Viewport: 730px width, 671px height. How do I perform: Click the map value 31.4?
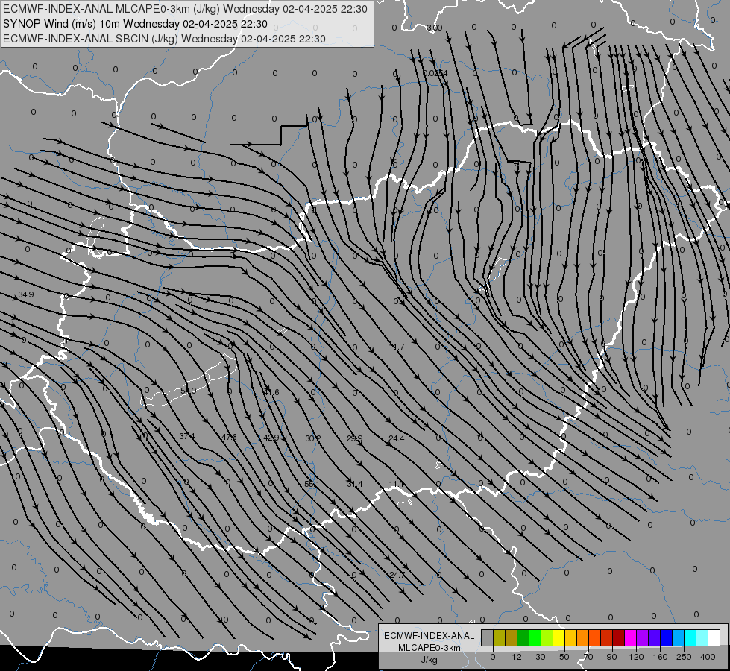[x=355, y=485]
